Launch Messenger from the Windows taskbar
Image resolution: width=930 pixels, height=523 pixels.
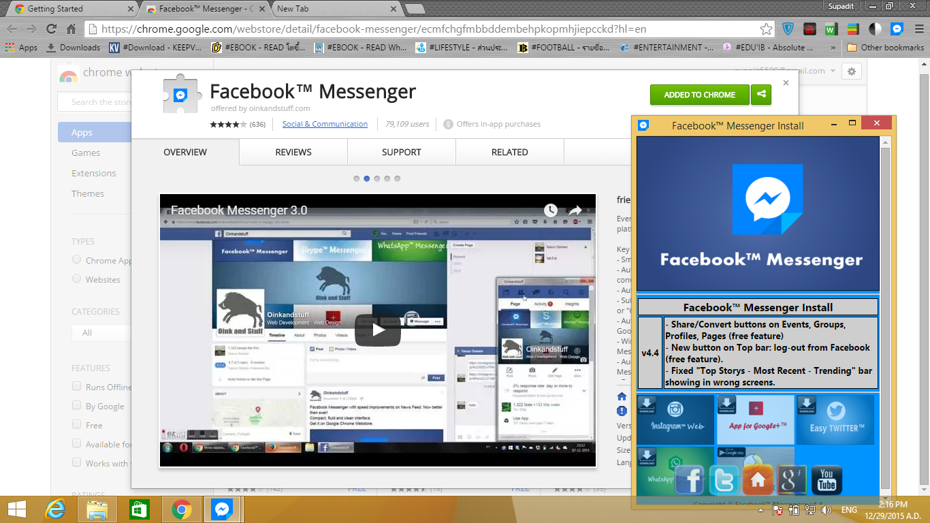(222, 509)
